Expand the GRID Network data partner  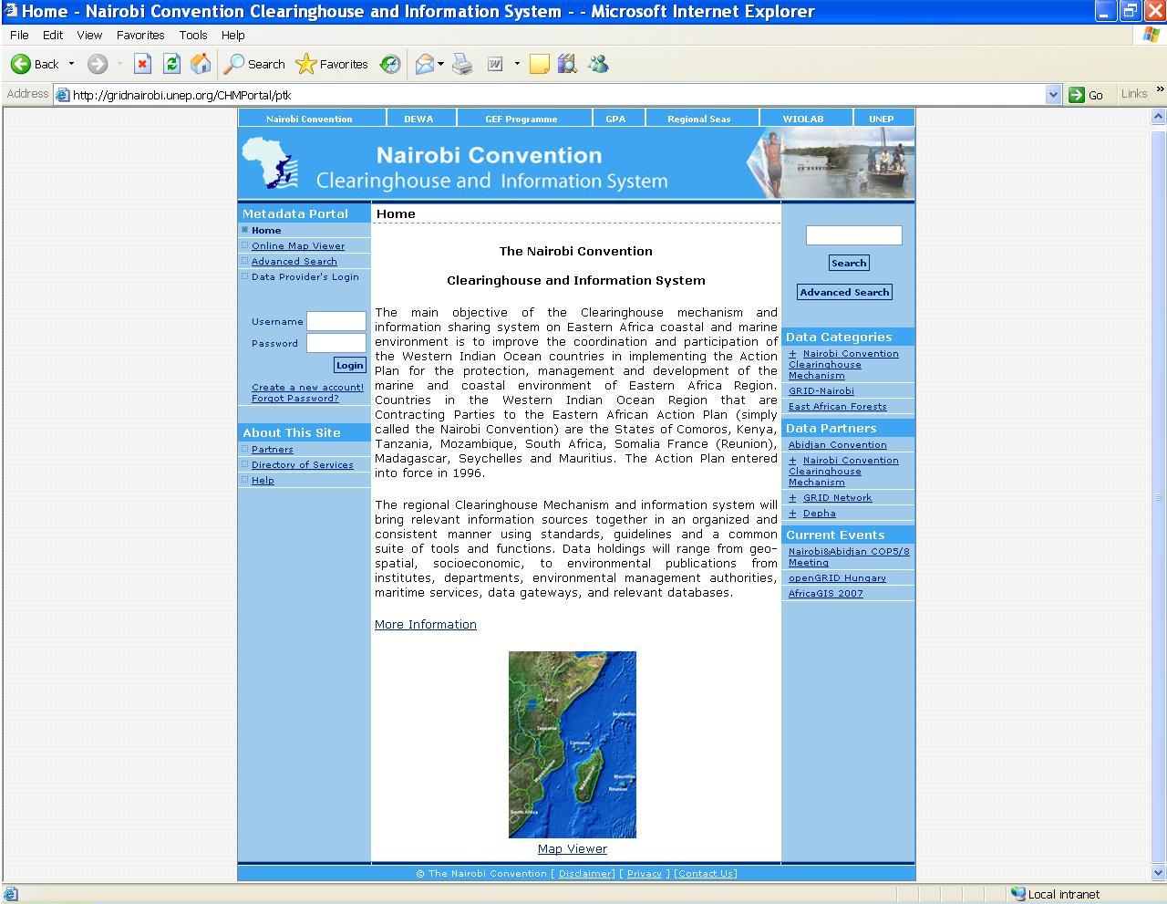point(792,498)
